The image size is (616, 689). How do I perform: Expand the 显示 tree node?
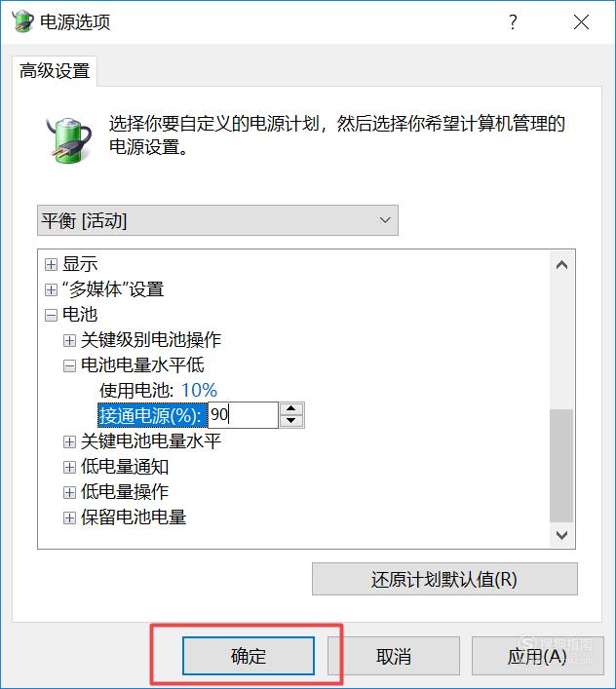click(51, 264)
